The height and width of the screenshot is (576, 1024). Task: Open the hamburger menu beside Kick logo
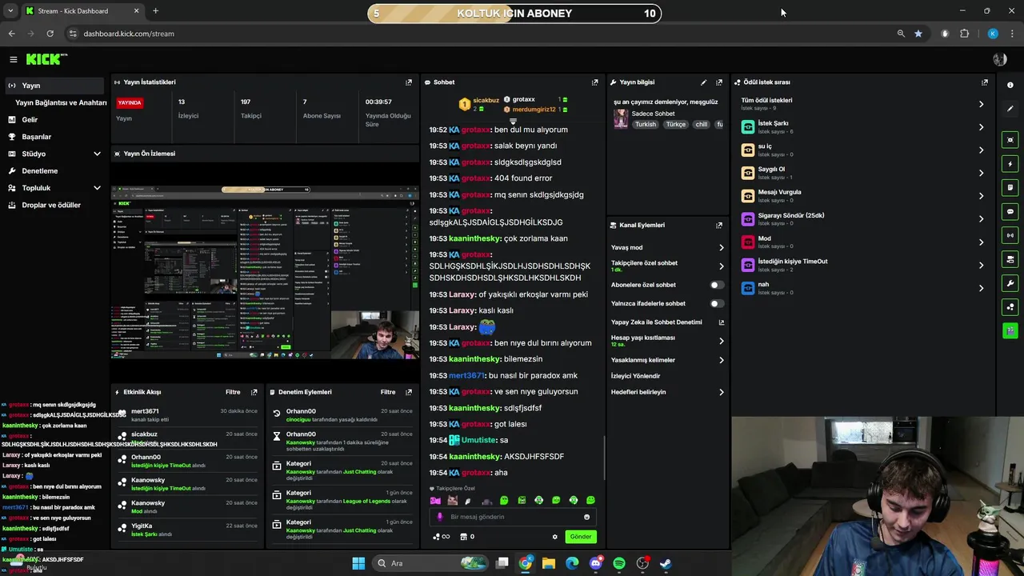14,59
